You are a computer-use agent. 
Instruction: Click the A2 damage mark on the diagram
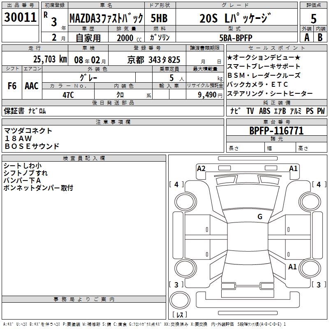tap(201, 169)
